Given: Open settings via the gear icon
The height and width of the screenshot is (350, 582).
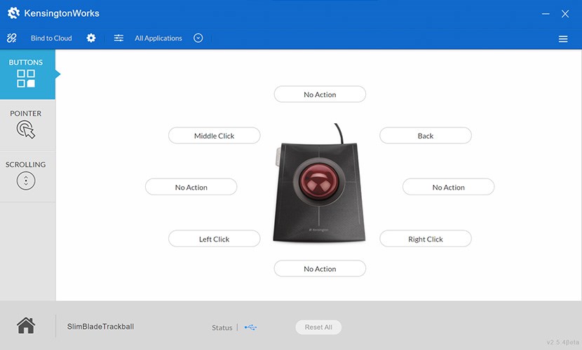Looking at the screenshot, I should 91,38.
